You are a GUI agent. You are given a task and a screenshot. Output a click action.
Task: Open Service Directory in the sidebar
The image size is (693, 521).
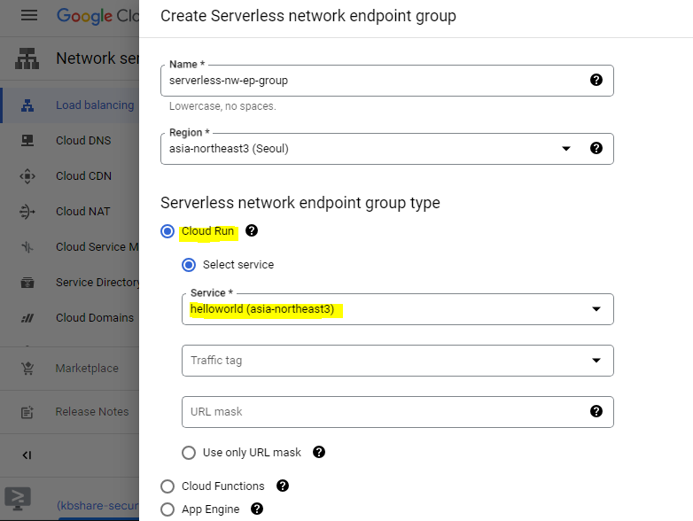pyautogui.click(x=97, y=282)
